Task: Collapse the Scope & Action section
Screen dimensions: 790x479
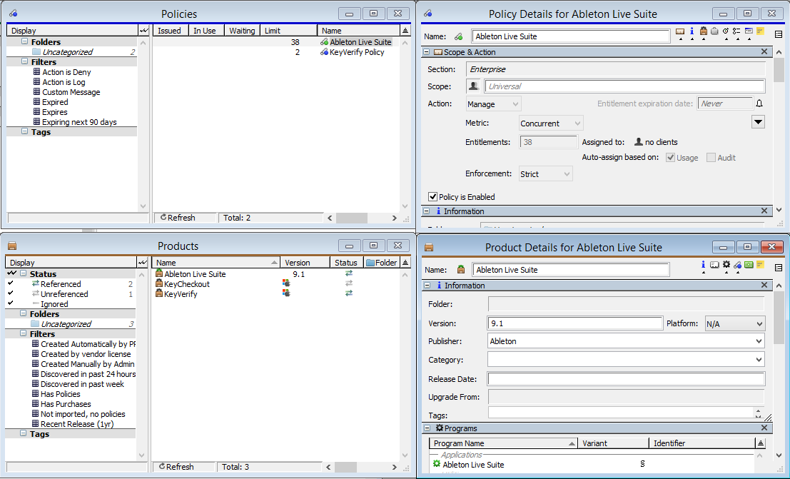Action: [x=427, y=52]
